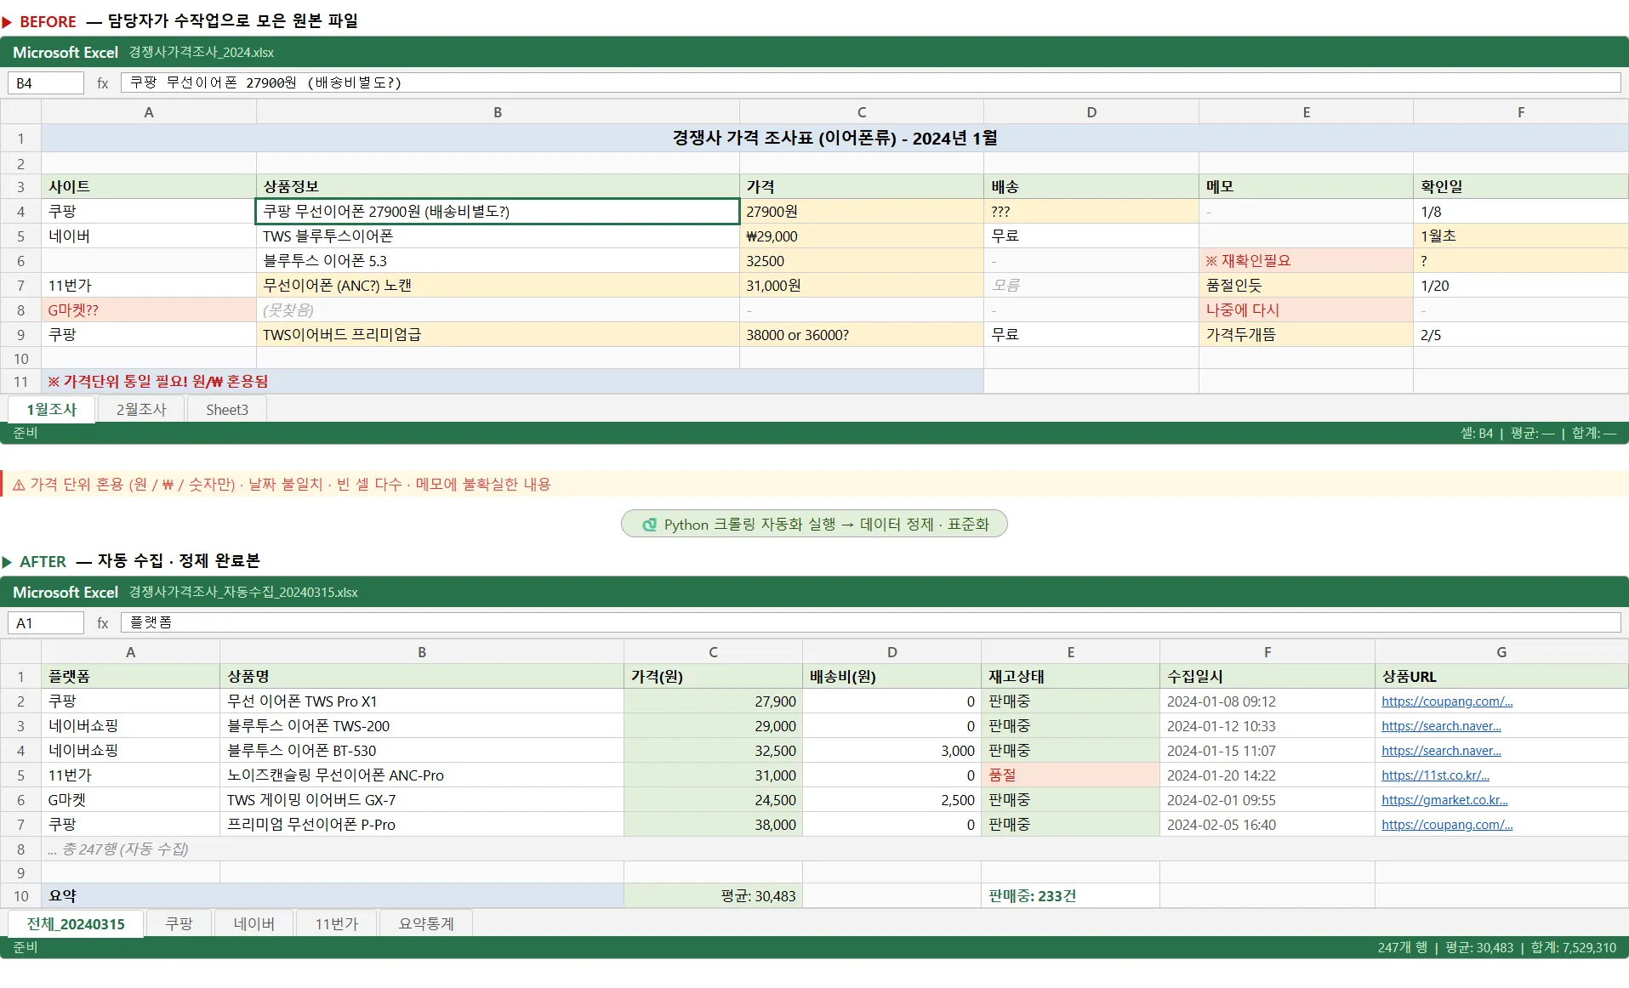Click the 1월초 date cell
This screenshot has width=1629, height=988.
coord(1521,236)
